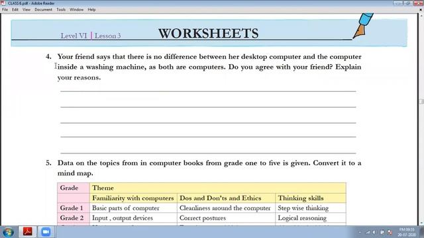Click the WORKSHEETS heading

tap(208, 34)
